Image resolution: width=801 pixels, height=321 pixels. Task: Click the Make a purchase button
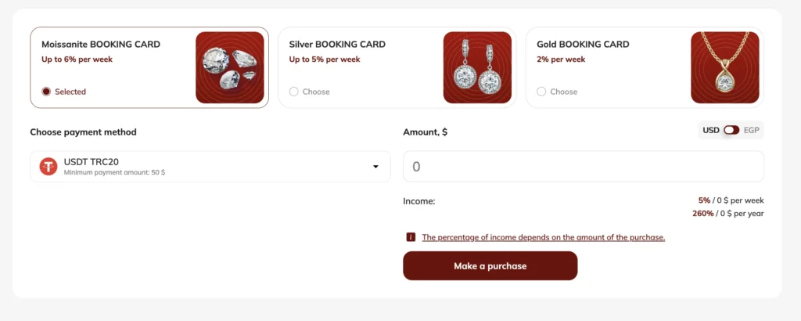point(490,266)
